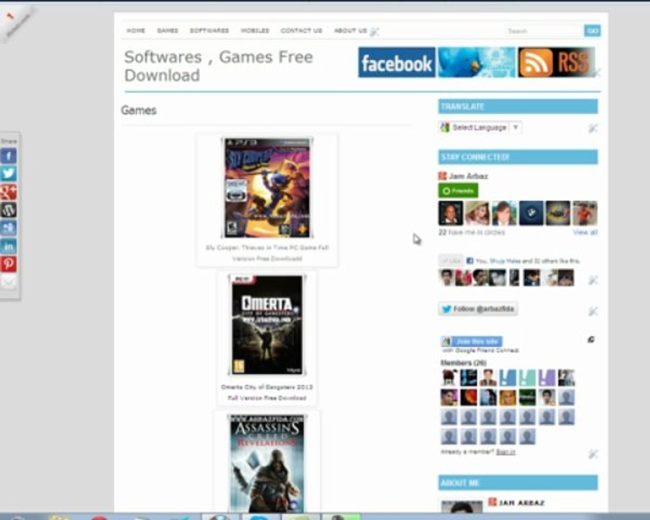
Task: Click Follow @arbazfida Twitter button
Action: (x=478, y=309)
